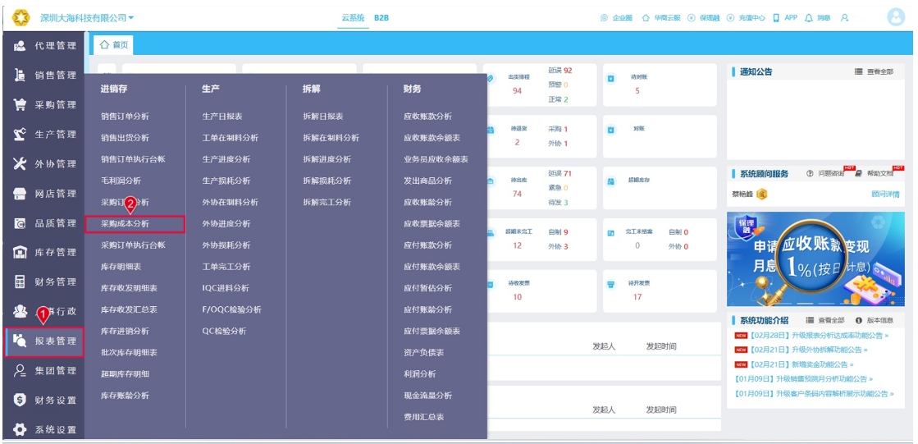Open 华商云服 home icon link
This screenshot has height=444, width=918.
(661, 18)
